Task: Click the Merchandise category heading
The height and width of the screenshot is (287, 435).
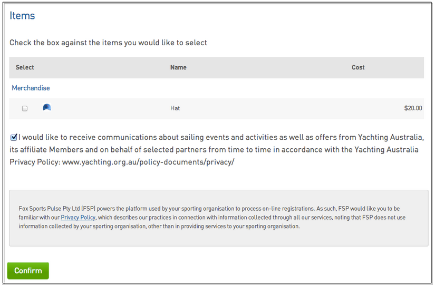Action: (x=31, y=88)
